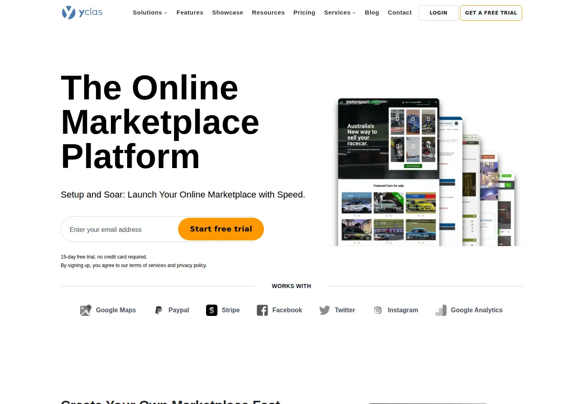Click the Paypal logo icon
Screen dimensions: 583x404
(x=159, y=310)
